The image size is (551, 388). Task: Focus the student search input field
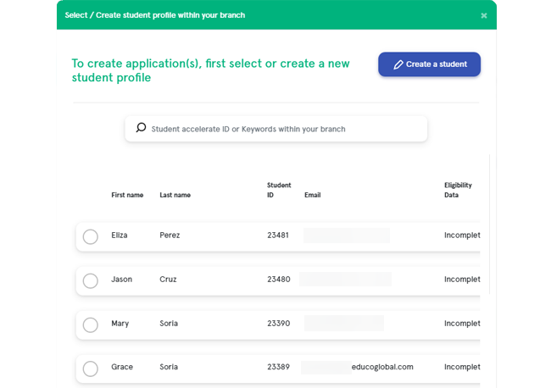276,129
